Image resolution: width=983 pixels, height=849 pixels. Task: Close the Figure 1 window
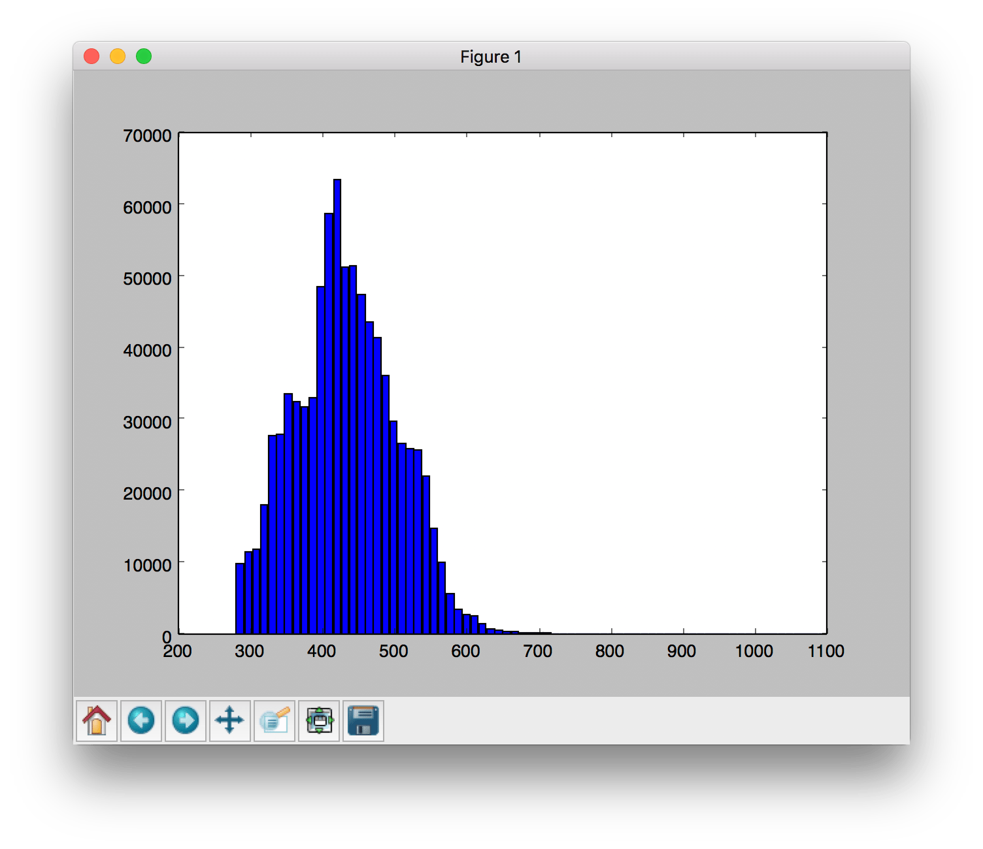(91, 56)
